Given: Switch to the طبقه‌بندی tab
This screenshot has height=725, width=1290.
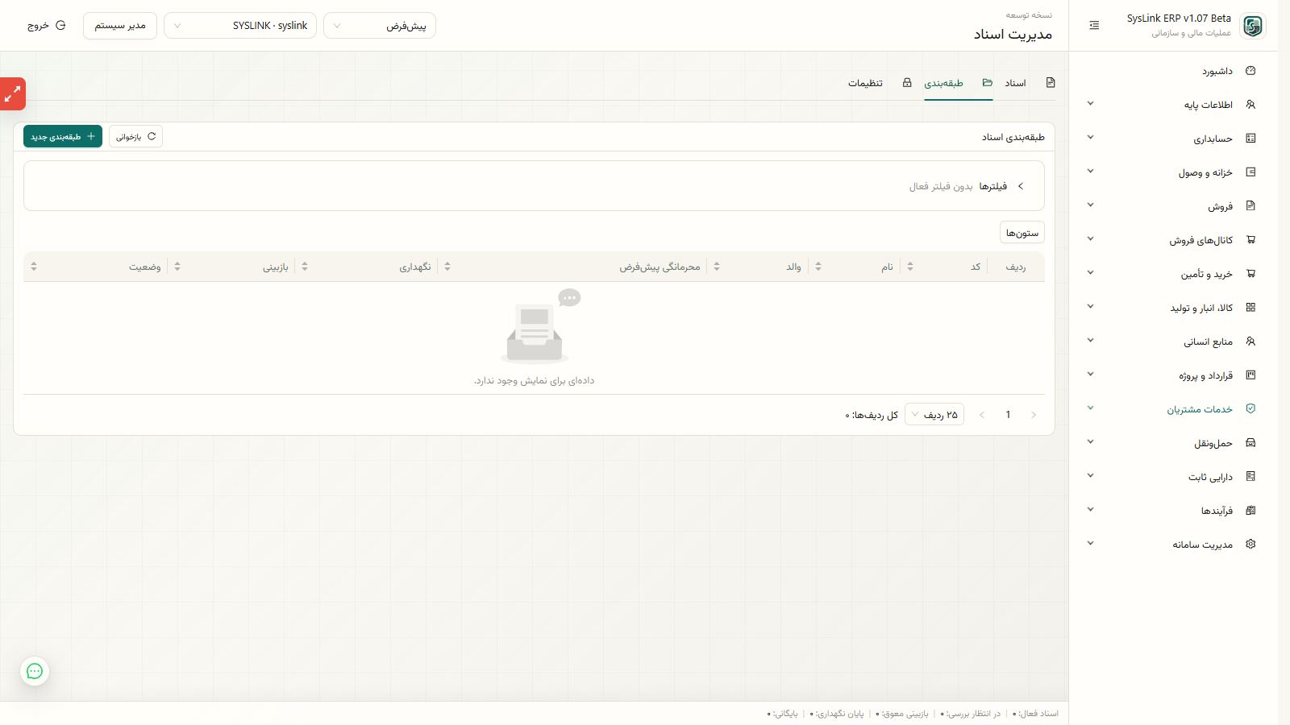Looking at the screenshot, I should click(943, 83).
